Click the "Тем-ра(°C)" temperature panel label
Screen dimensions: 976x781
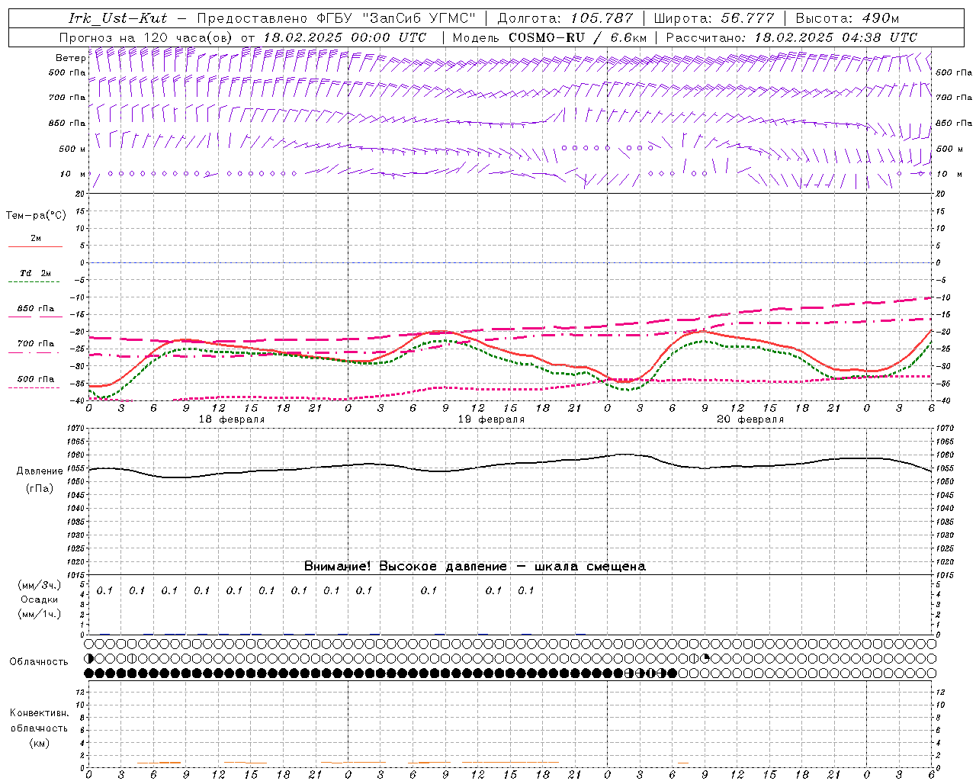coord(36,216)
